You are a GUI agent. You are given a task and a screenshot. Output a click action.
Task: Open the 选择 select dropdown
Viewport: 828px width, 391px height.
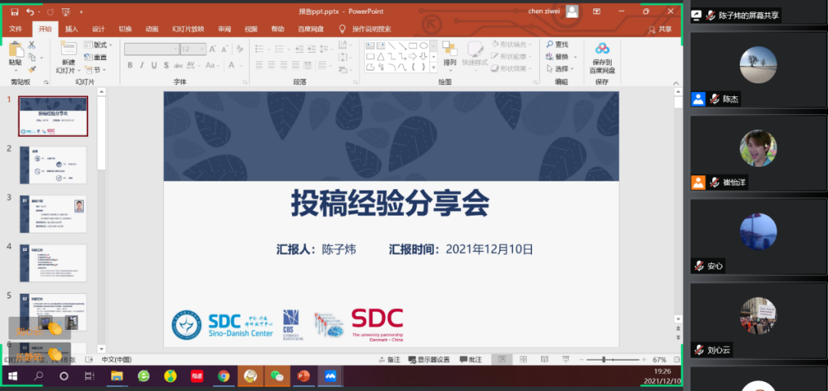tap(562, 69)
